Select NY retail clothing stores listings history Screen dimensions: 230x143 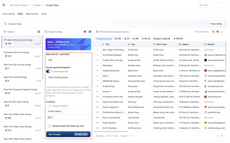point(22,42)
